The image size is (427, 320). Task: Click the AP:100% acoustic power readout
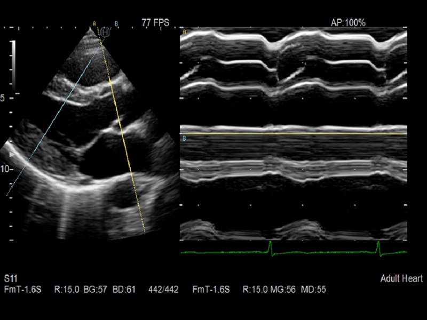click(348, 22)
